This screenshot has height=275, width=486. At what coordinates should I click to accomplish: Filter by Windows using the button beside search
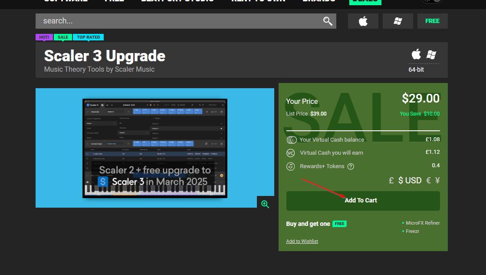[x=397, y=21]
